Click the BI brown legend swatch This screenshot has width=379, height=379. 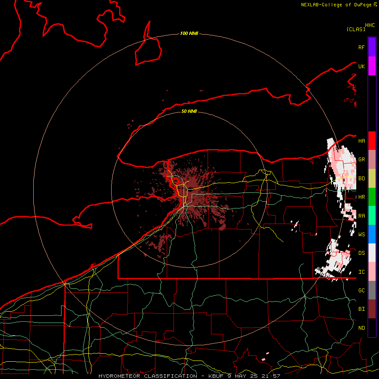coord(372,309)
